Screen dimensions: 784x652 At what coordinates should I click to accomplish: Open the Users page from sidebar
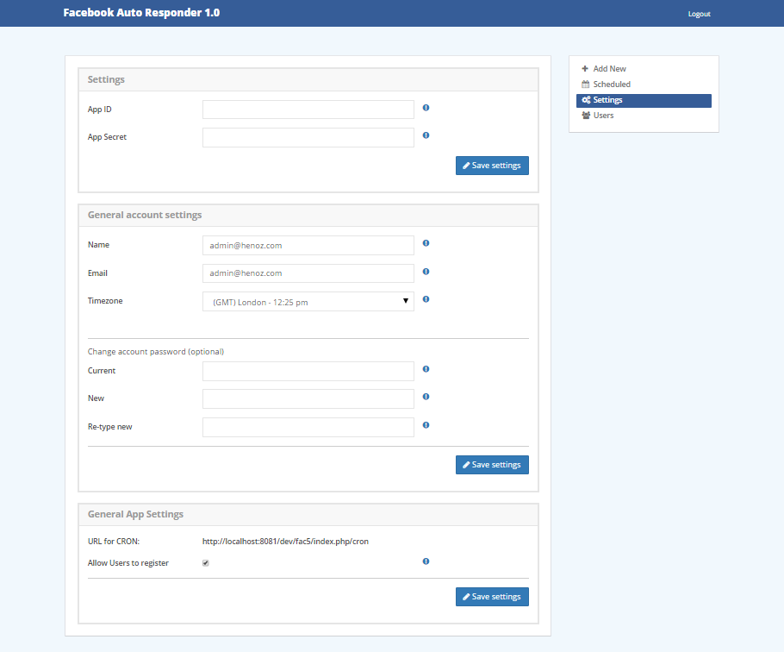[603, 116]
